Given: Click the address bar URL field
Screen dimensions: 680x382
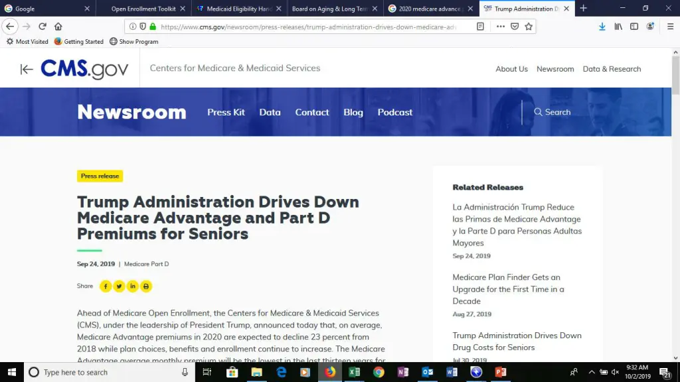Looking at the screenshot, I should click(x=308, y=27).
